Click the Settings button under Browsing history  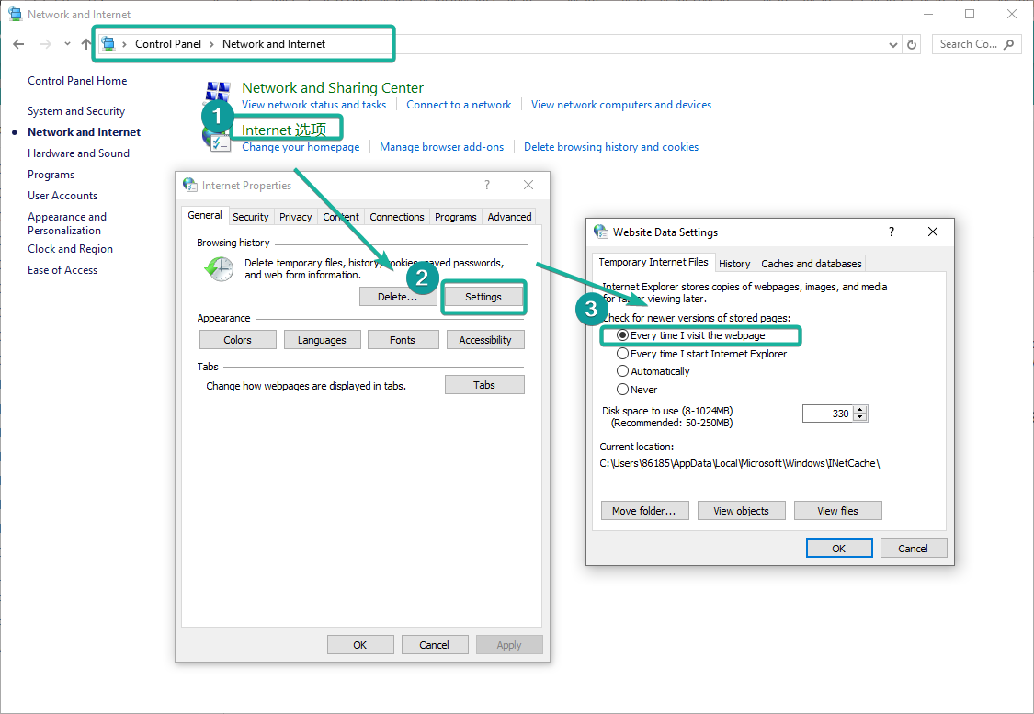[483, 297]
